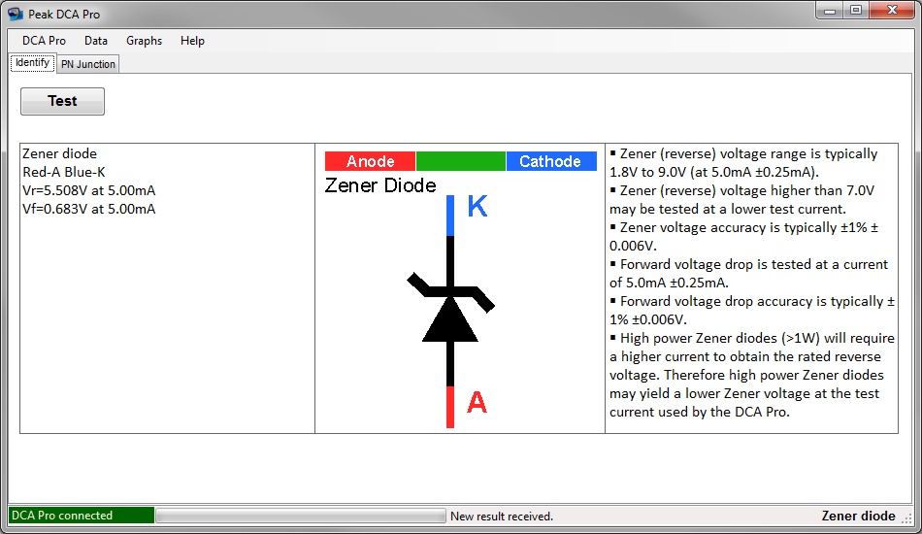Click the note about voltage higher than 7.0V
This screenshot has height=534, width=922.
coord(742,199)
